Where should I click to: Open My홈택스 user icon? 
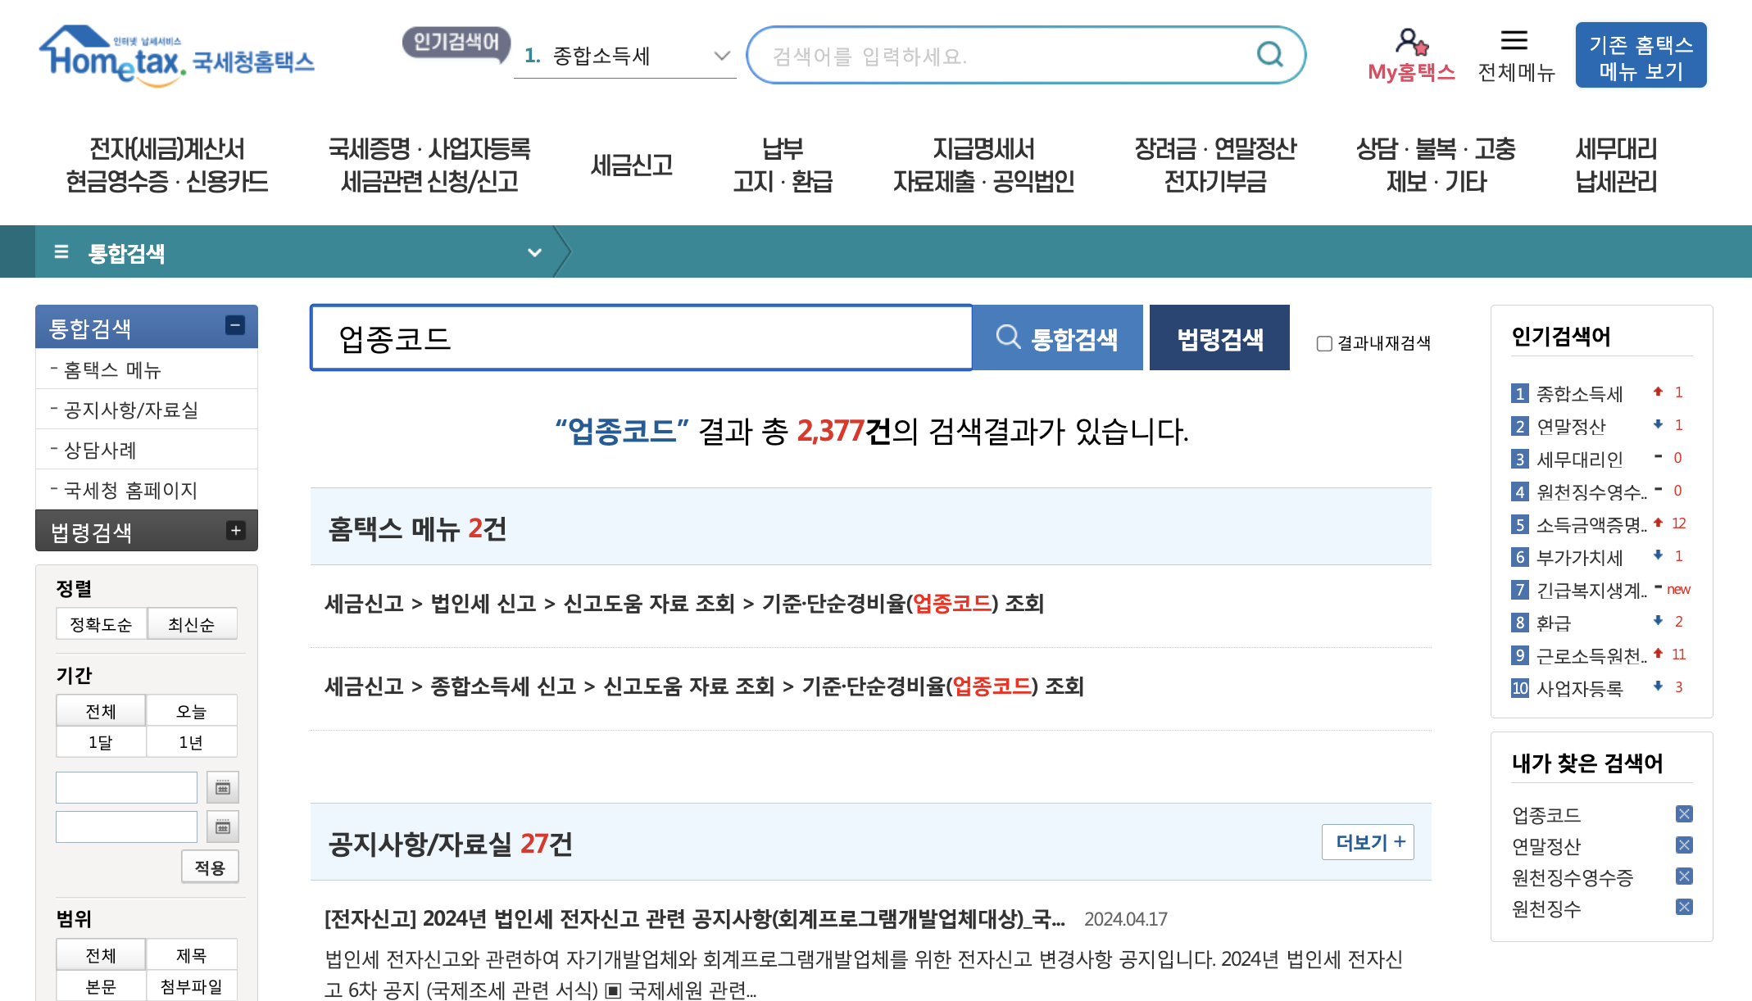(1410, 41)
